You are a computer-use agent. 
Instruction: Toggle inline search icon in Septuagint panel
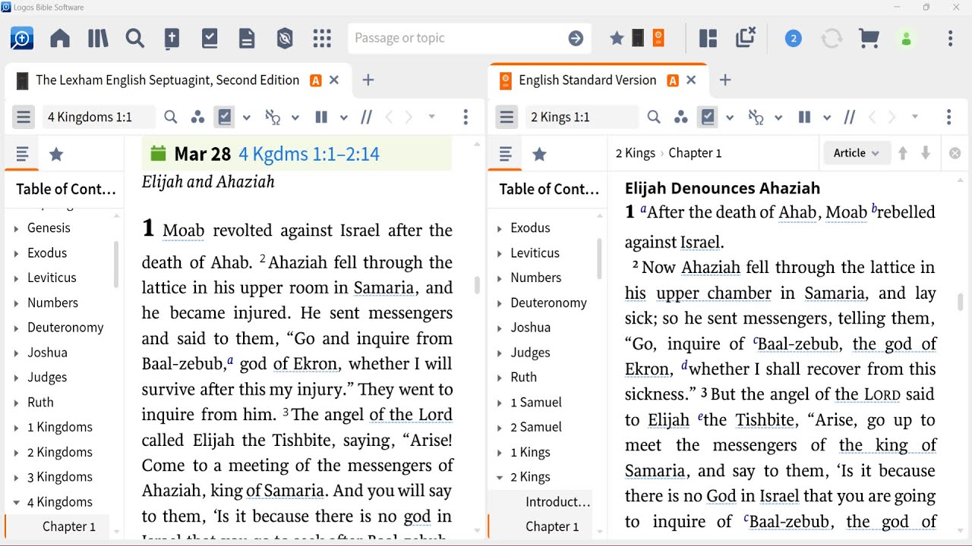(273, 117)
